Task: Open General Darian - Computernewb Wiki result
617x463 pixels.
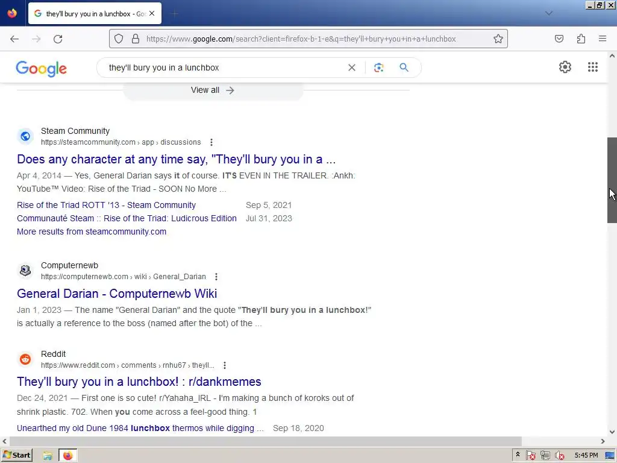Action: click(x=117, y=294)
